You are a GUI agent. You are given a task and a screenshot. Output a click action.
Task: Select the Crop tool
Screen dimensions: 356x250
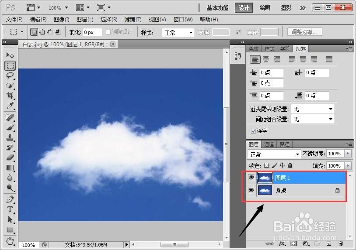[x=10, y=96]
